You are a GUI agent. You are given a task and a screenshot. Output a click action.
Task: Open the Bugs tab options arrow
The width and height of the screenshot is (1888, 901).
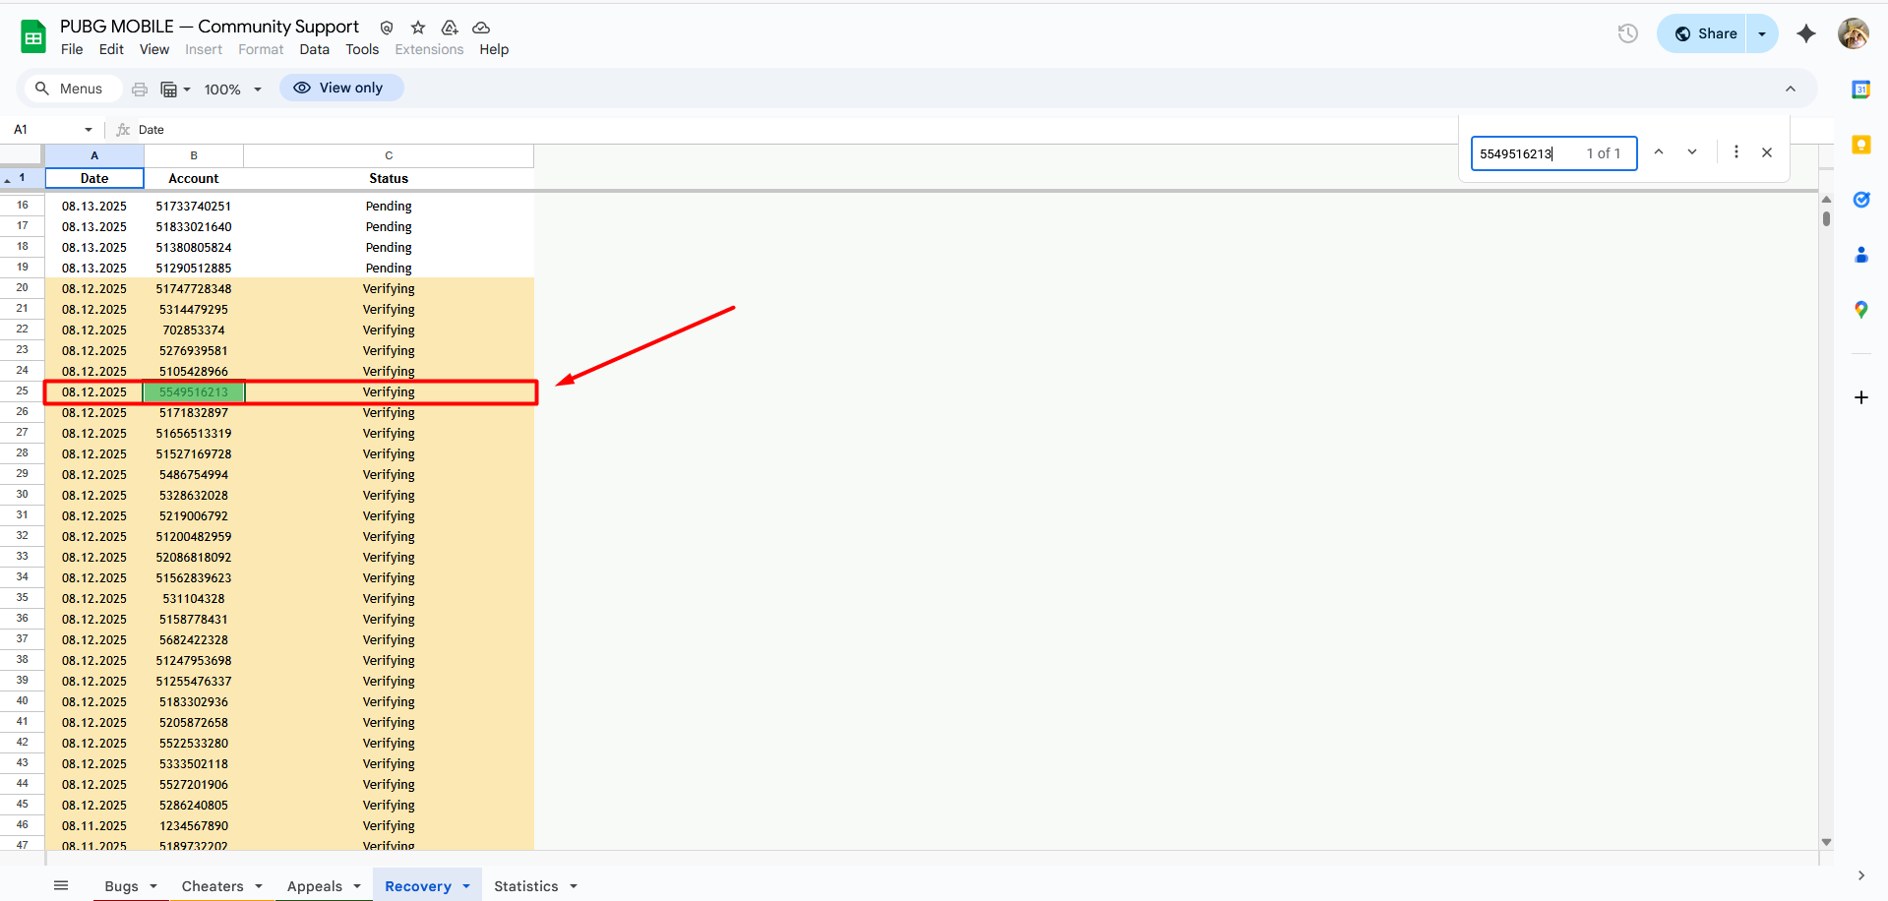[153, 886]
